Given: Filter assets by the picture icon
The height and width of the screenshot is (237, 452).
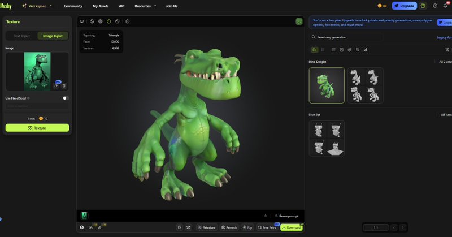Looking at the screenshot, I should 342,50.
